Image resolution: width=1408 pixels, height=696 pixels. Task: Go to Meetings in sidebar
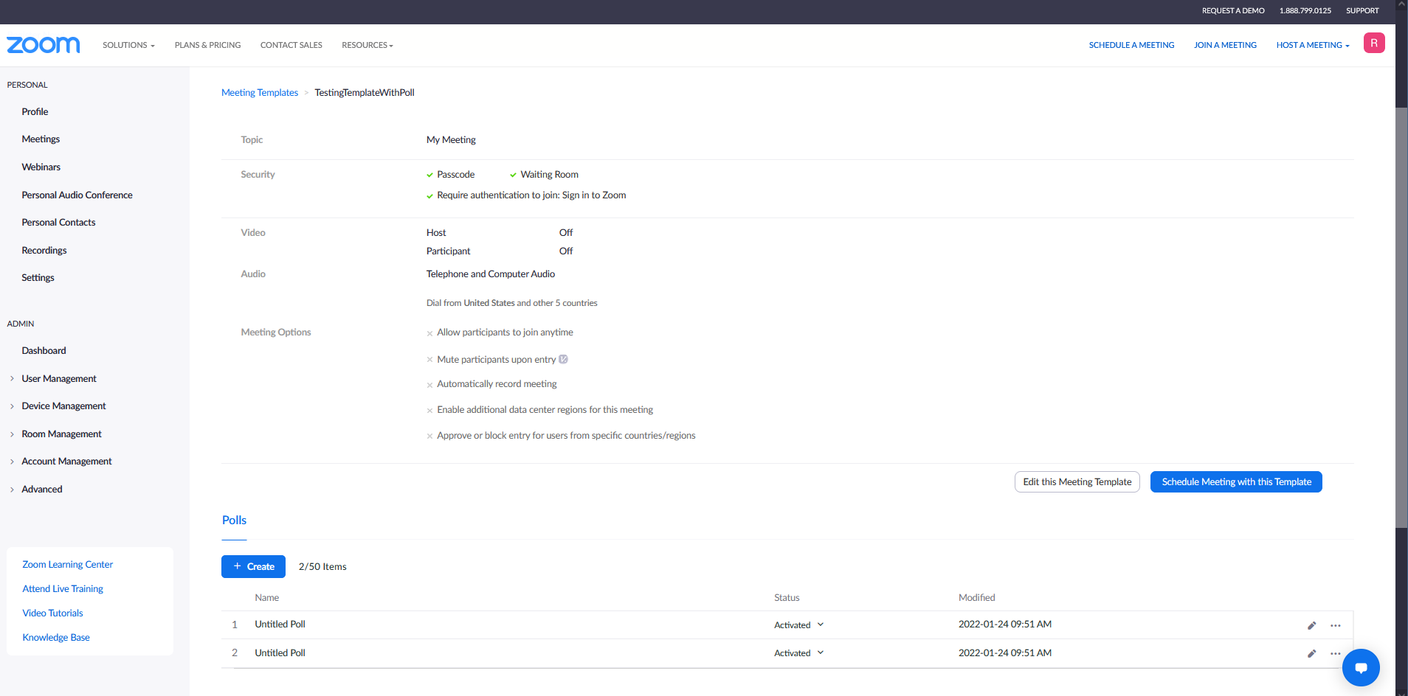click(41, 139)
